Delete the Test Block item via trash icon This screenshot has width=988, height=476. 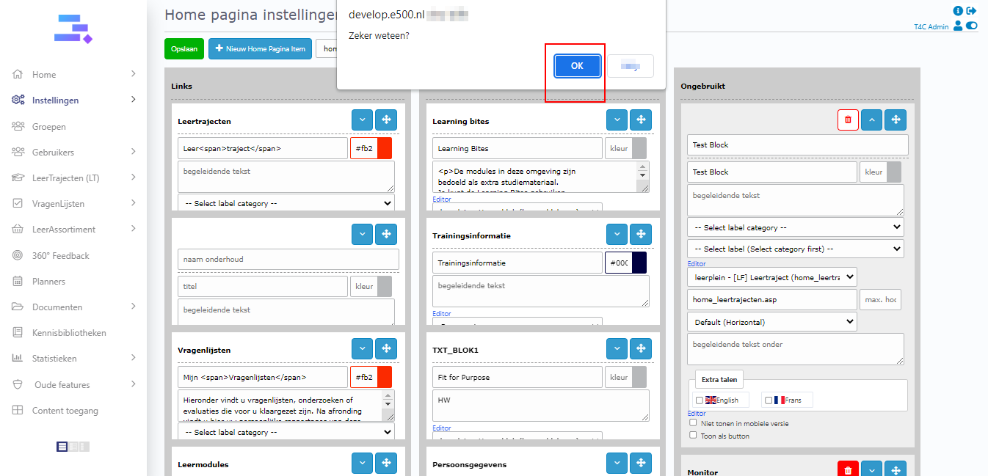click(x=848, y=120)
